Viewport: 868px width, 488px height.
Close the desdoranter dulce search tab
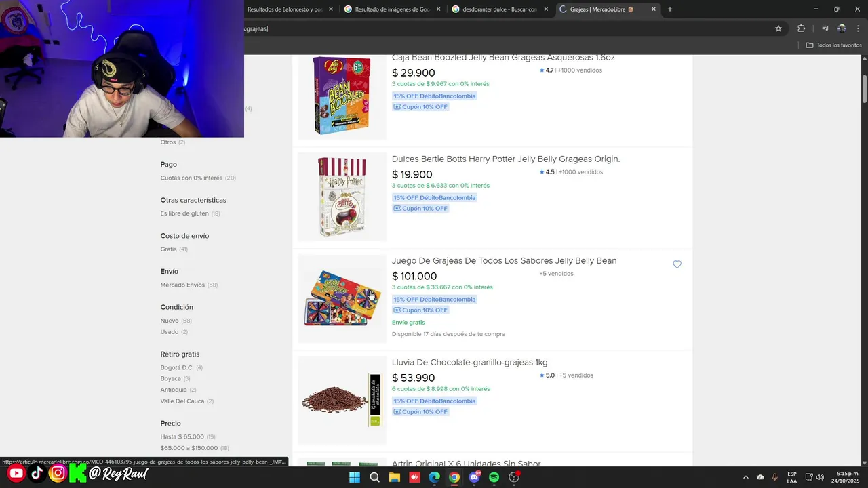tap(546, 9)
